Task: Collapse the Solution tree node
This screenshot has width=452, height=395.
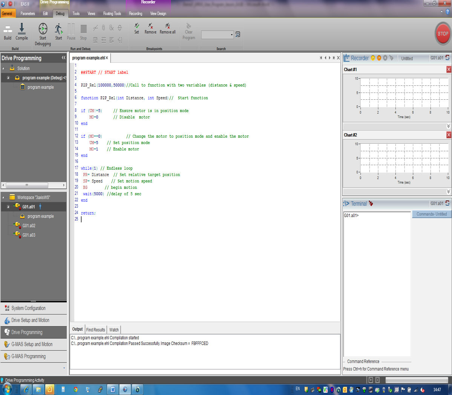Action: 3,68
